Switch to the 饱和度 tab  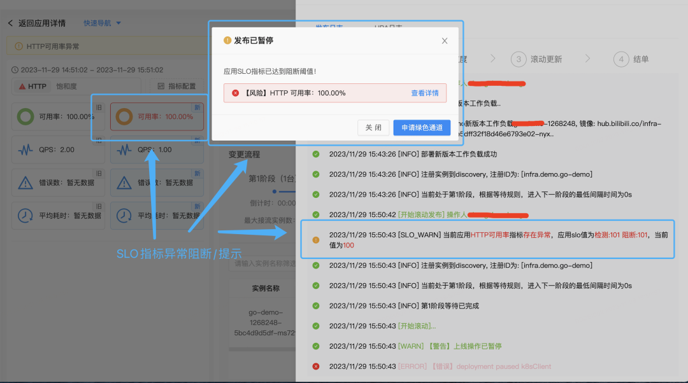pyautogui.click(x=66, y=87)
